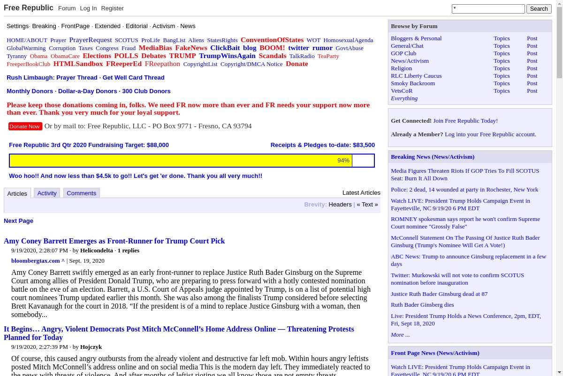563x376 pixels.
Task: Open Topics for General/Chat forum
Action: [502, 46]
